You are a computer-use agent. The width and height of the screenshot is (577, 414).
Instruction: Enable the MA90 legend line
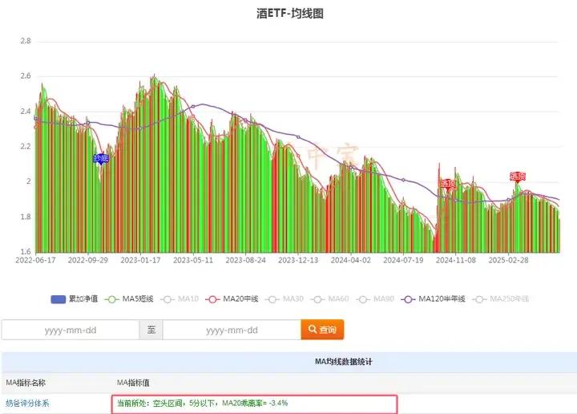[375, 299]
